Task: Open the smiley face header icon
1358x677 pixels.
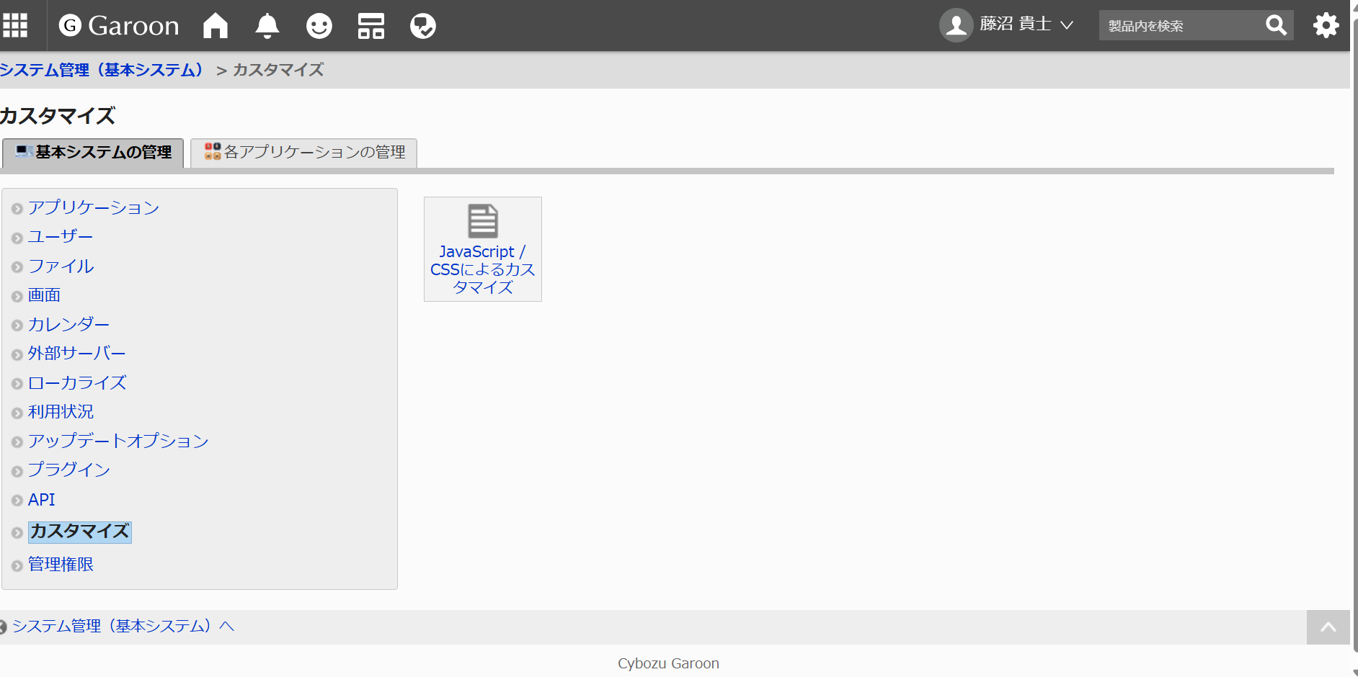Action: [x=319, y=26]
